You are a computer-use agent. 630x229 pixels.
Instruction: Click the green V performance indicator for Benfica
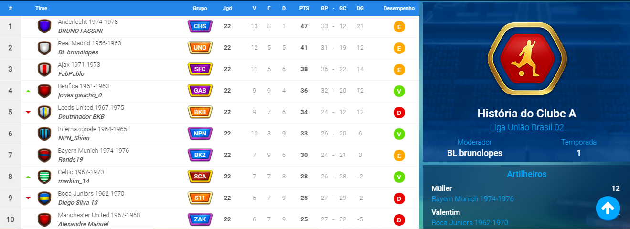(399, 91)
